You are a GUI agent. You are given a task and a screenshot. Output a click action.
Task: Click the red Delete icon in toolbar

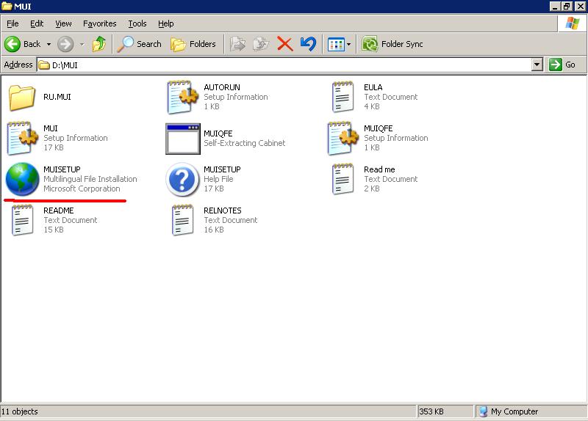[x=285, y=44]
